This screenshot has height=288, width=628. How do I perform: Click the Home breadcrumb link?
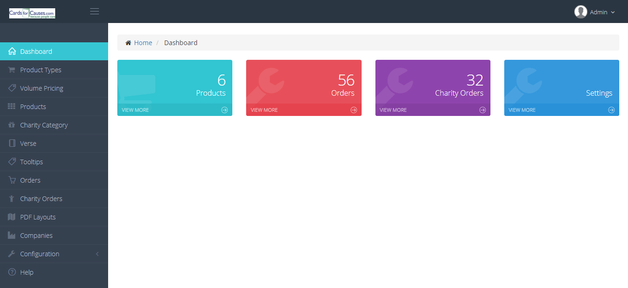pos(143,43)
